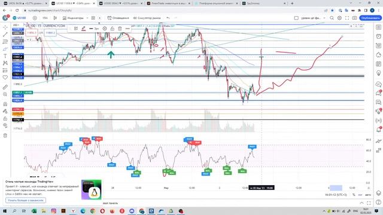Switch to the US500 browser tab
383x215 pixels.
point(121,4)
